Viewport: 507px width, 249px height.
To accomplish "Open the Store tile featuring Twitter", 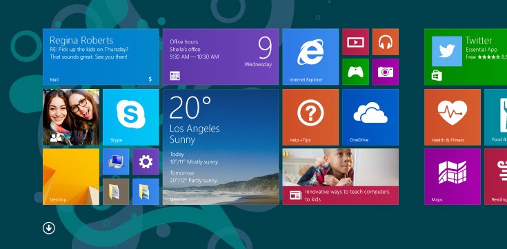I will (x=466, y=57).
